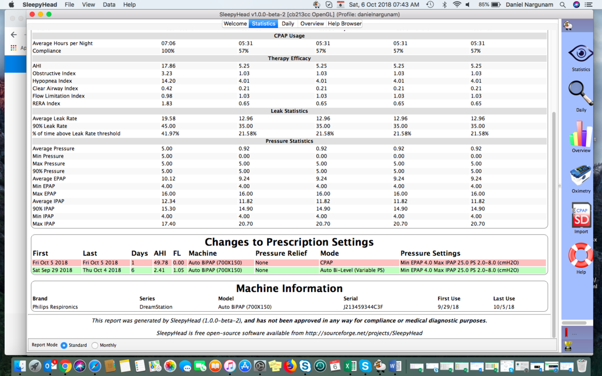Image resolution: width=602 pixels, height=376 pixels.
Task: Click the serial number J213459344C3F
Action: [x=363, y=307]
